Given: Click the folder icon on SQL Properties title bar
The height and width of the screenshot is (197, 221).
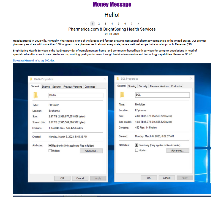Looking at the screenshot, I should pyautogui.click(x=117, y=79).
